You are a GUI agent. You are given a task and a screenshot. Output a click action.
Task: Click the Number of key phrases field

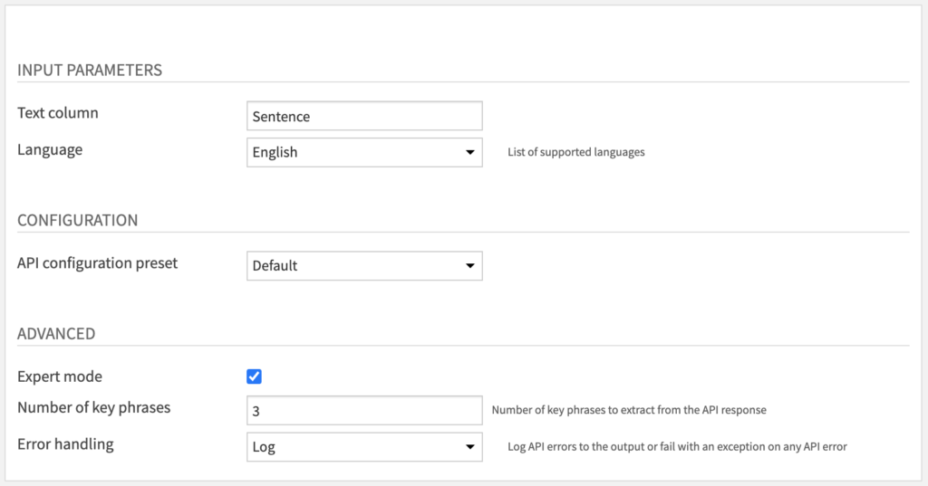364,410
